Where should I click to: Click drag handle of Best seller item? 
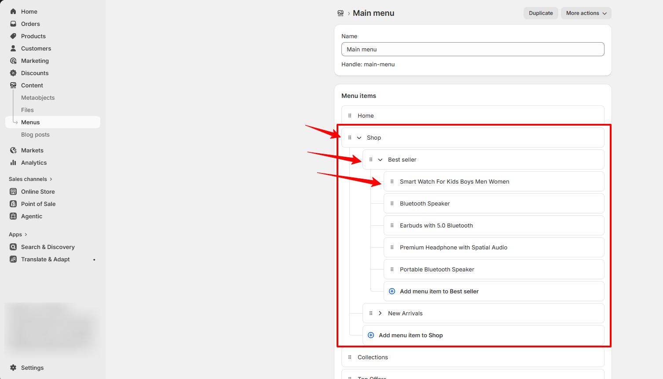click(x=371, y=159)
